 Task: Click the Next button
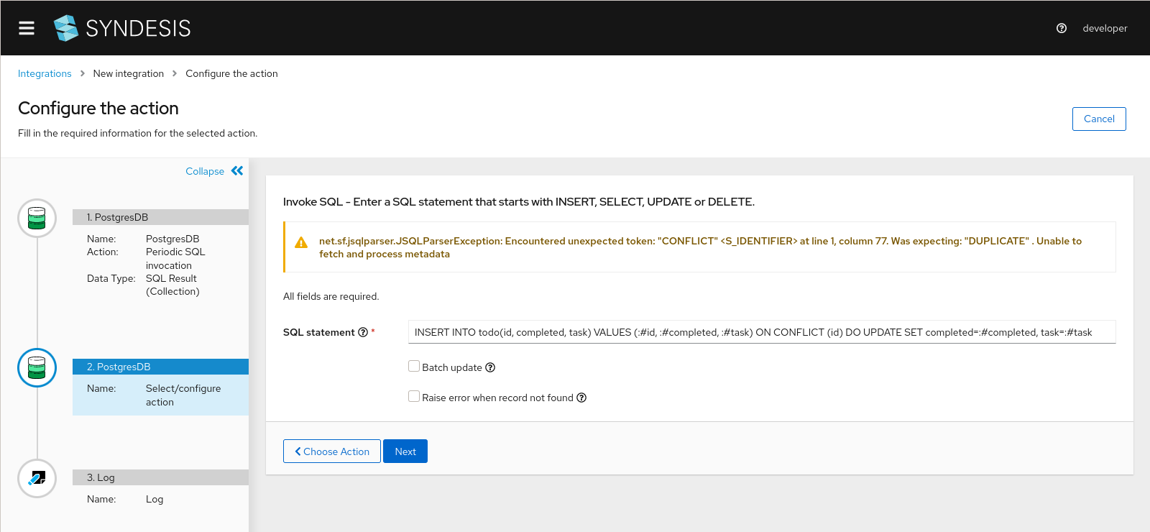click(405, 451)
